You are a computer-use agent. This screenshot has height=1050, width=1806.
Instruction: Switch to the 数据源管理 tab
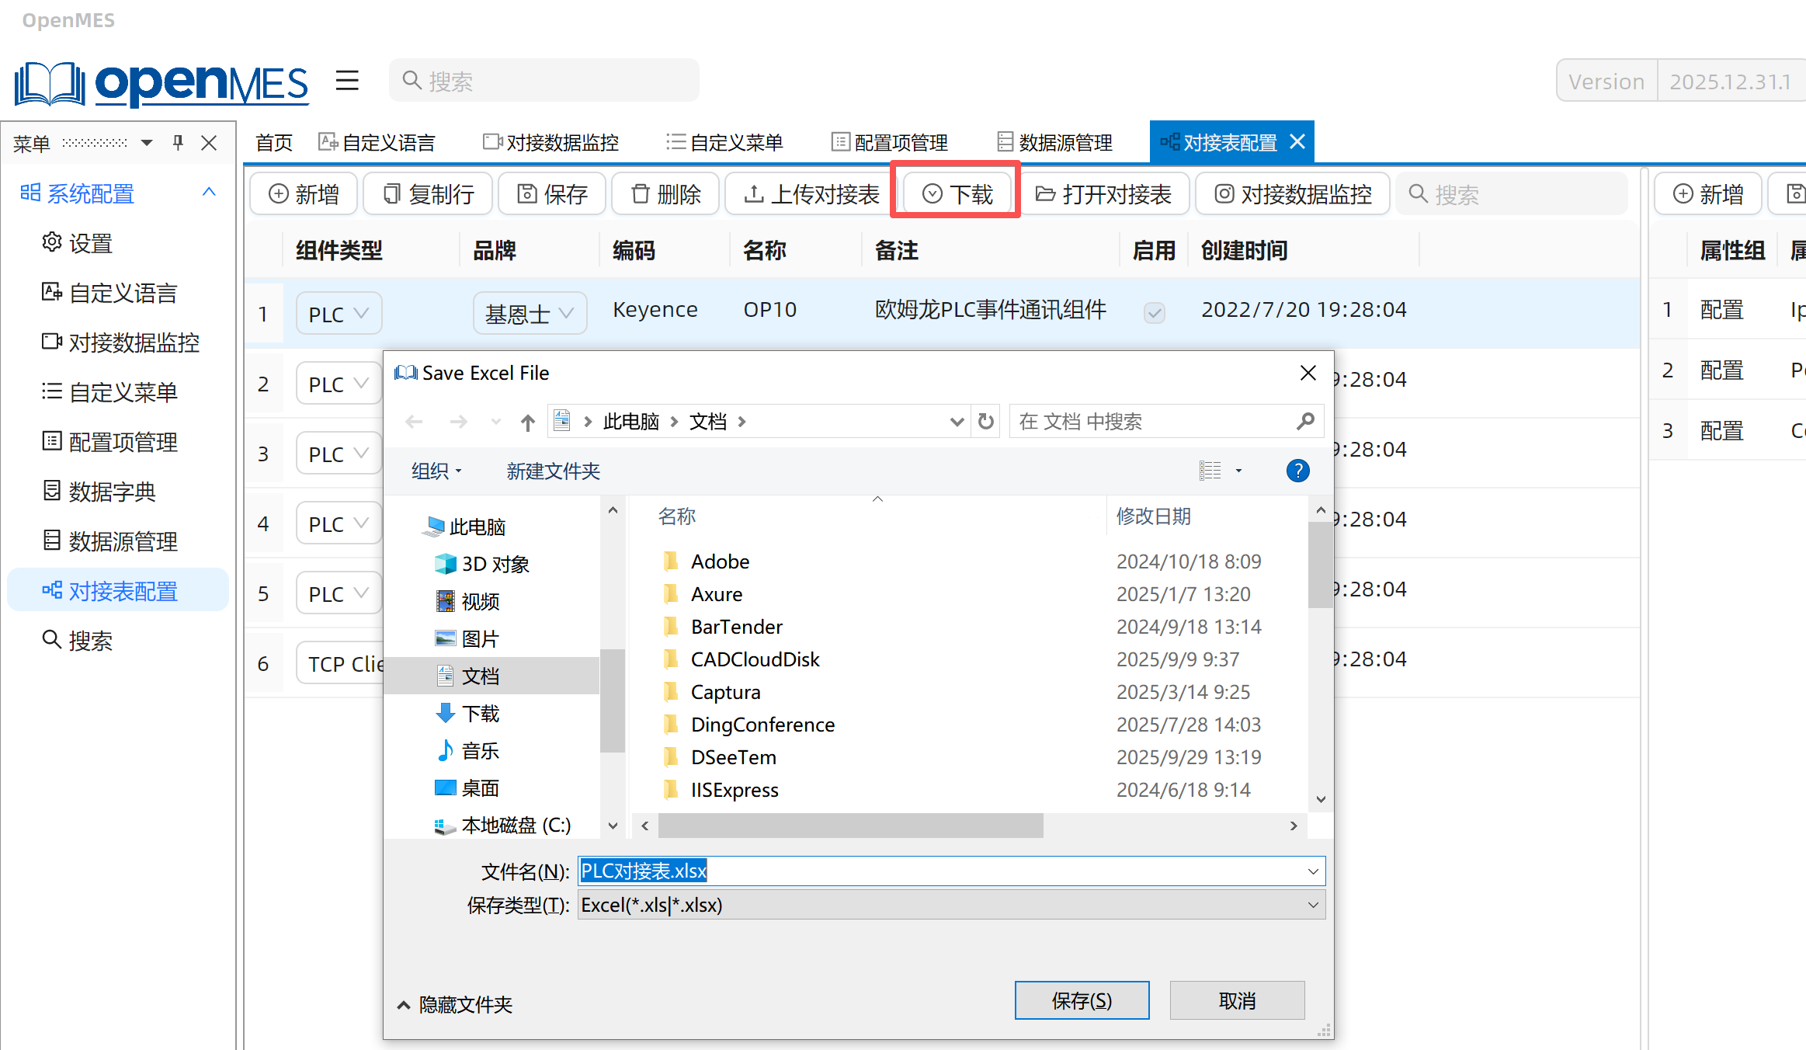coord(1054,143)
